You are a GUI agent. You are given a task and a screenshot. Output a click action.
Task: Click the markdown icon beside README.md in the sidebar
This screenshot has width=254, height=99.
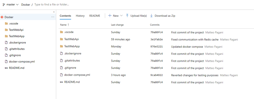[6, 68]
